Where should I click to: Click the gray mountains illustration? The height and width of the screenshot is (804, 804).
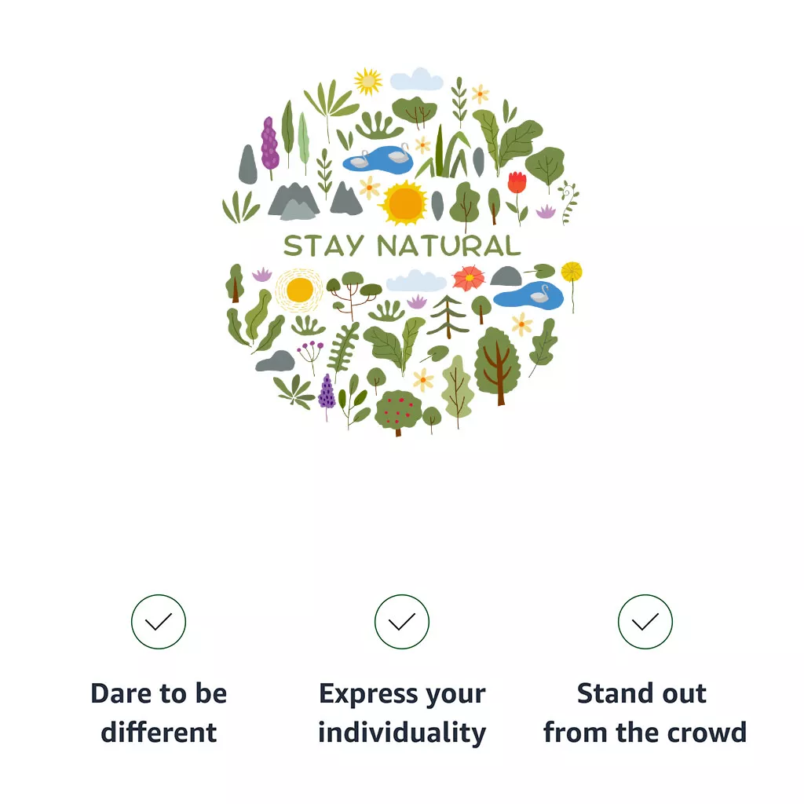point(294,200)
